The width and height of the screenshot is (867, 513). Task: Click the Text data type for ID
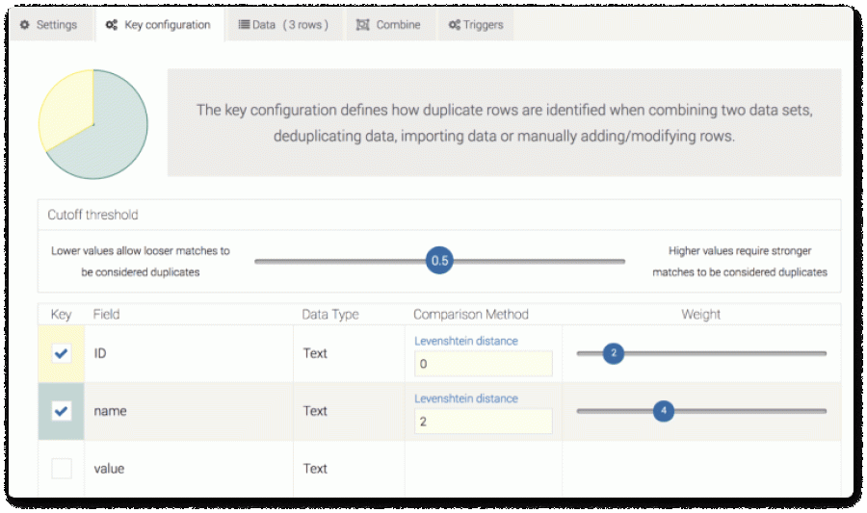pos(315,353)
